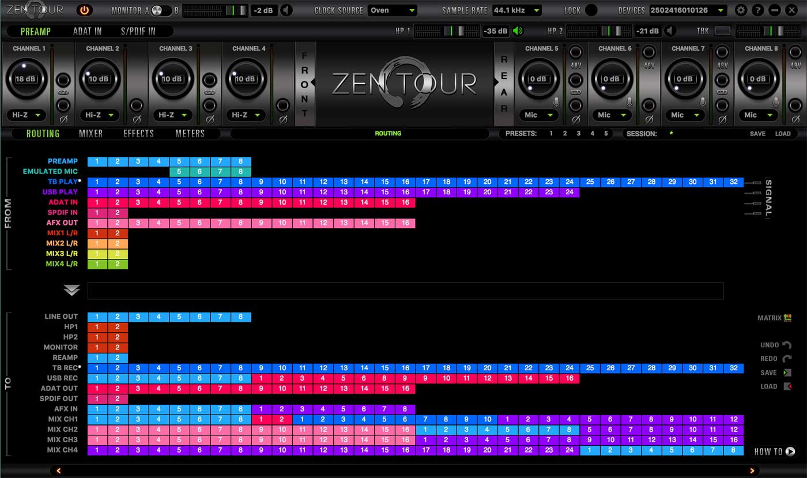Recall preset 3
807x478 pixels.
[x=578, y=133]
